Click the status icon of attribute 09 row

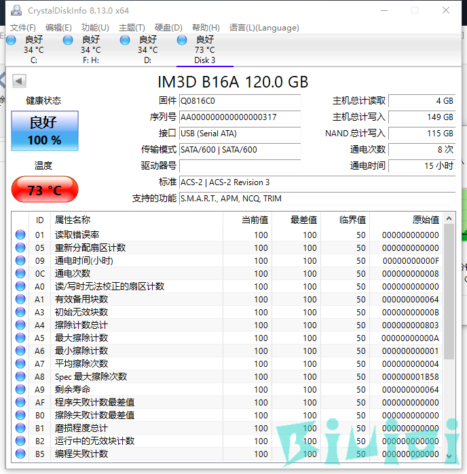(20, 260)
